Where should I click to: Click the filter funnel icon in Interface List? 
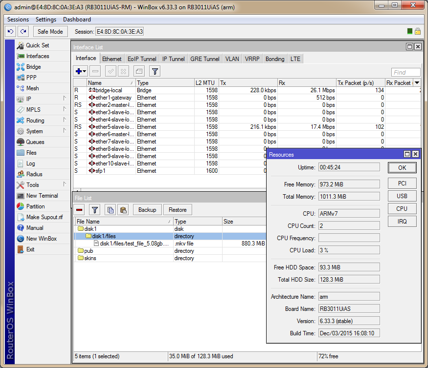click(155, 72)
